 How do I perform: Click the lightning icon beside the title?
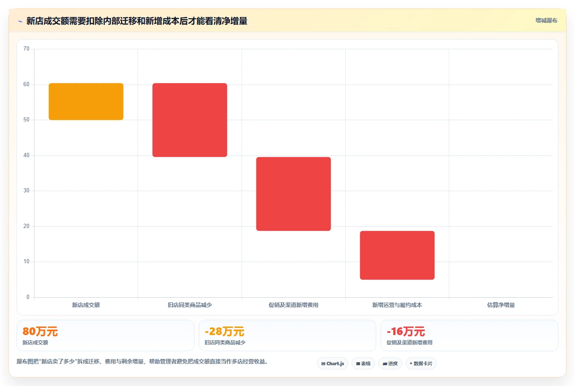20,21
